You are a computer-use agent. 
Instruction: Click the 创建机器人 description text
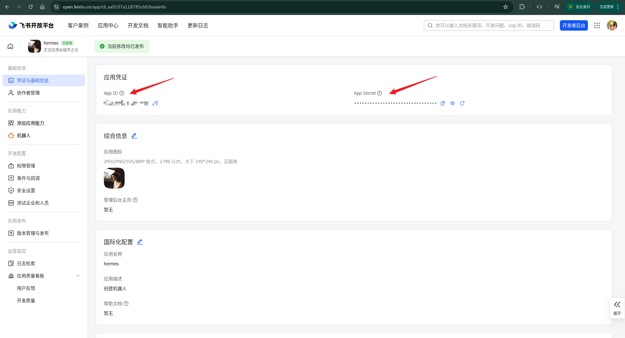point(115,289)
